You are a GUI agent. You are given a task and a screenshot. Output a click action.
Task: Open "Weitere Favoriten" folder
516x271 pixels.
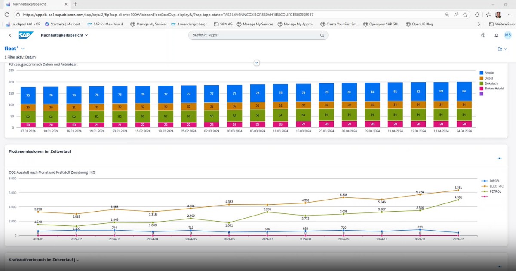(x=502, y=24)
